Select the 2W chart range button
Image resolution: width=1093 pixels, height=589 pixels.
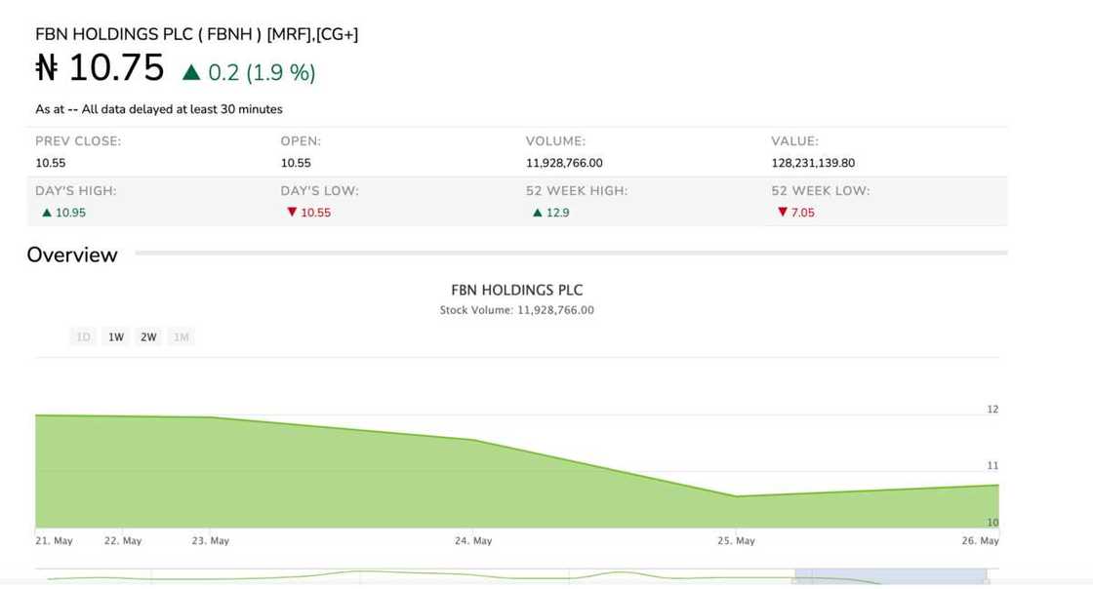(x=148, y=337)
